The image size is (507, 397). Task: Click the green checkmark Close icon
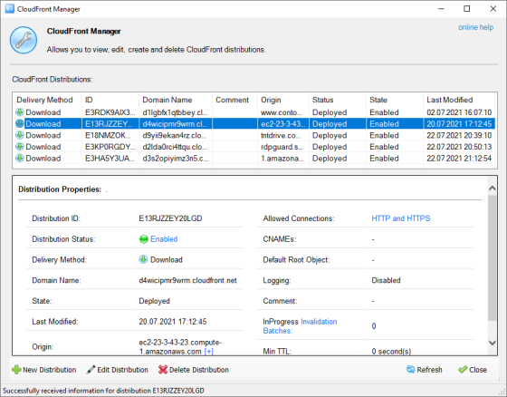pyautogui.click(x=463, y=370)
